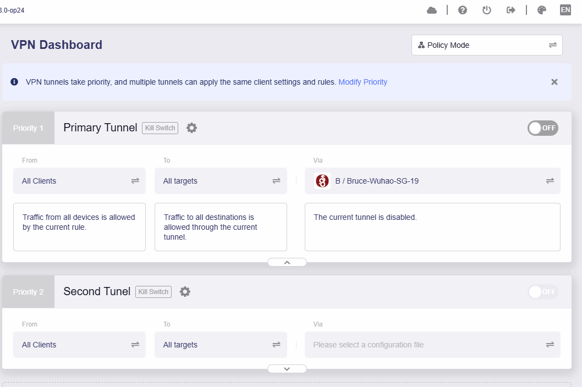Viewport: 582px width, 387px height.
Task: Toggle Primary Tunnel switch on
Action: [542, 128]
